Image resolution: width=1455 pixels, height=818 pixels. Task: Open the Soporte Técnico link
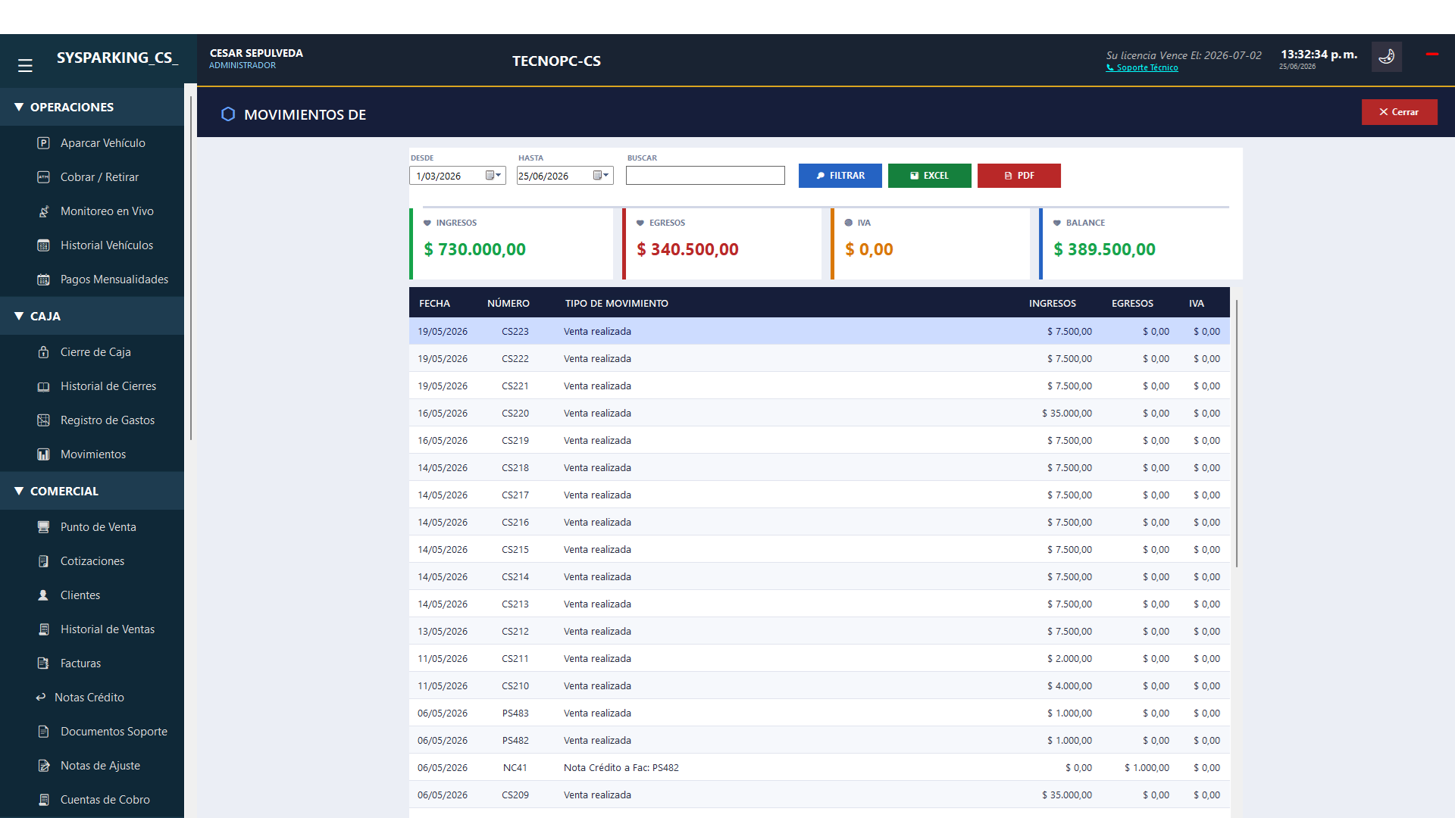coord(1142,67)
